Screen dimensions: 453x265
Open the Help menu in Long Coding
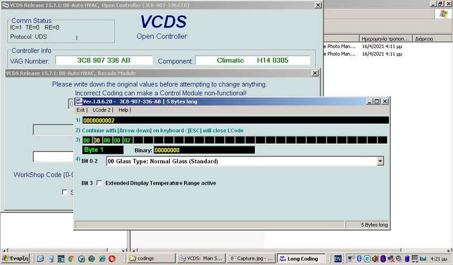[x=123, y=110]
